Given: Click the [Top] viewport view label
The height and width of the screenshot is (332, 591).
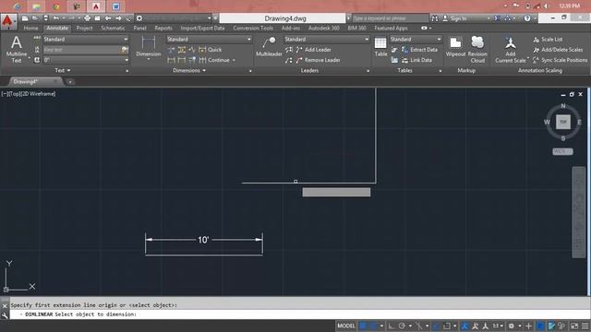Looking at the screenshot, I should pos(15,94).
